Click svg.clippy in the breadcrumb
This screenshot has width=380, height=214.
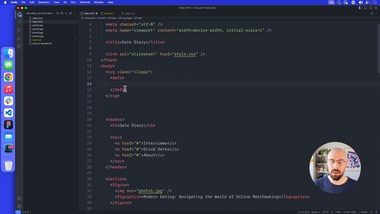tap(126, 18)
